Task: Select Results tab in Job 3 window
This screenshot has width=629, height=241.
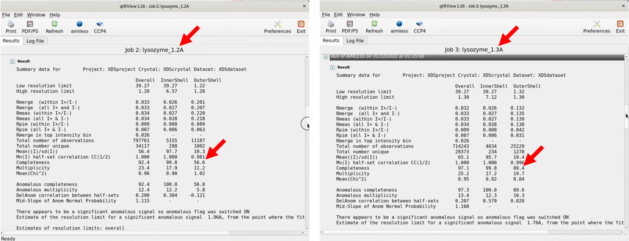Action: coord(331,40)
